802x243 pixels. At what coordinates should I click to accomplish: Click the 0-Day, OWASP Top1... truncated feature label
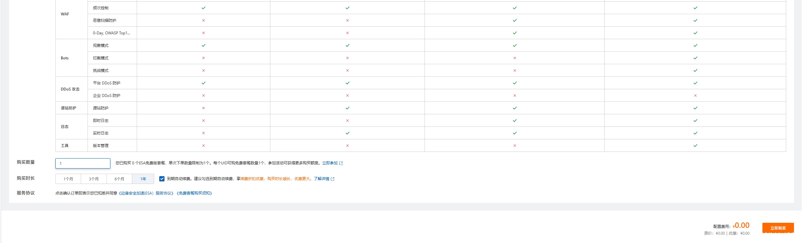[111, 33]
